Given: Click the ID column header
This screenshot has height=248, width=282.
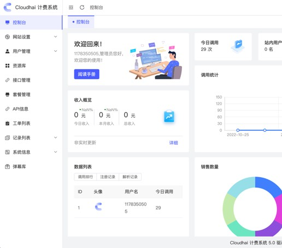Looking at the screenshot, I should point(80,192).
